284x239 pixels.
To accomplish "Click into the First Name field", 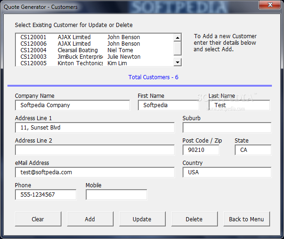I will point(169,105).
